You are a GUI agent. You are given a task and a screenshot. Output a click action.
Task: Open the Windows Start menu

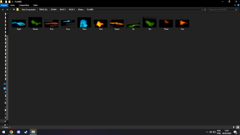coord(4,132)
